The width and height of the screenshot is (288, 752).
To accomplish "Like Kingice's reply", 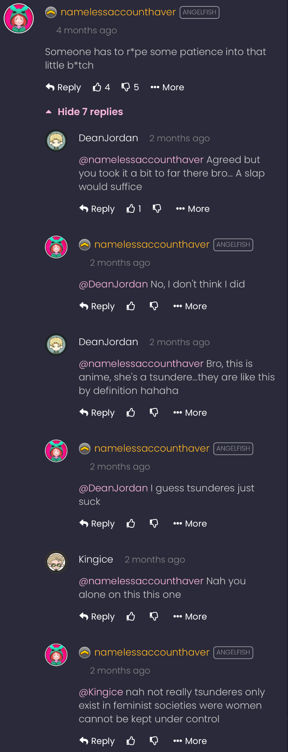I will [x=131, y=616].
